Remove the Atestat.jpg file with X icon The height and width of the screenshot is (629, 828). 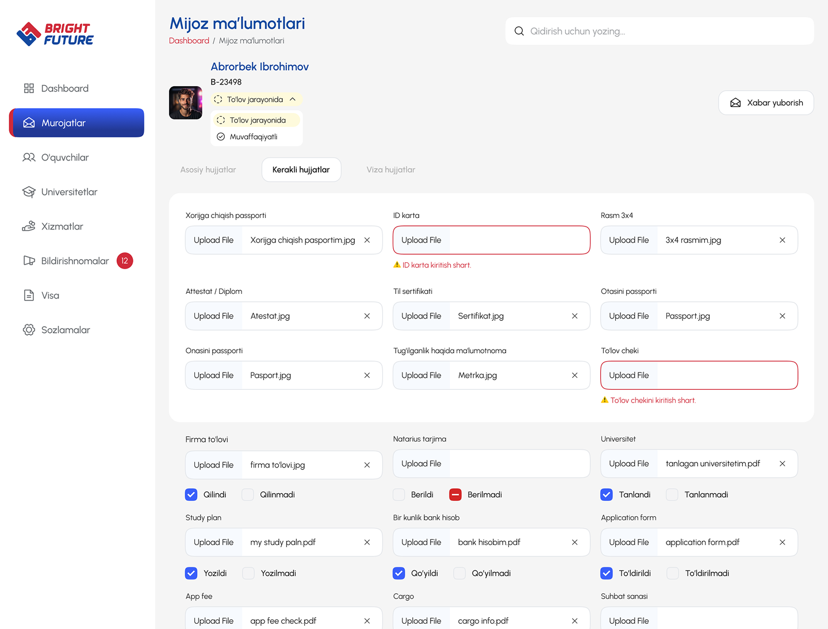pos(367,316)
